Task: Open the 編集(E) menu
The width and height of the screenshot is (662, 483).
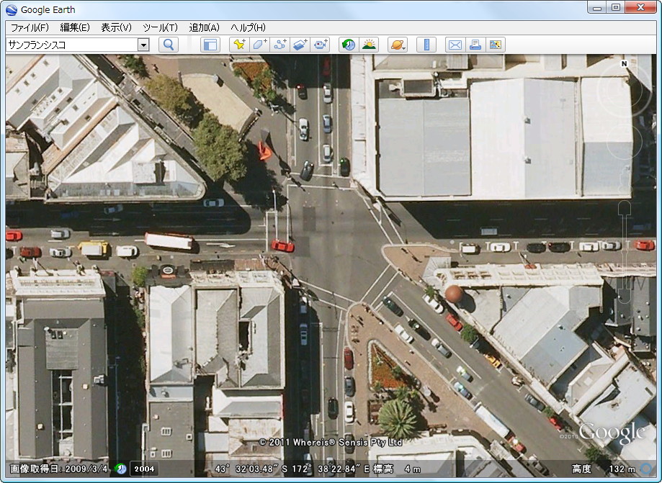Action: pyautogui.click(x=75, y=28)
